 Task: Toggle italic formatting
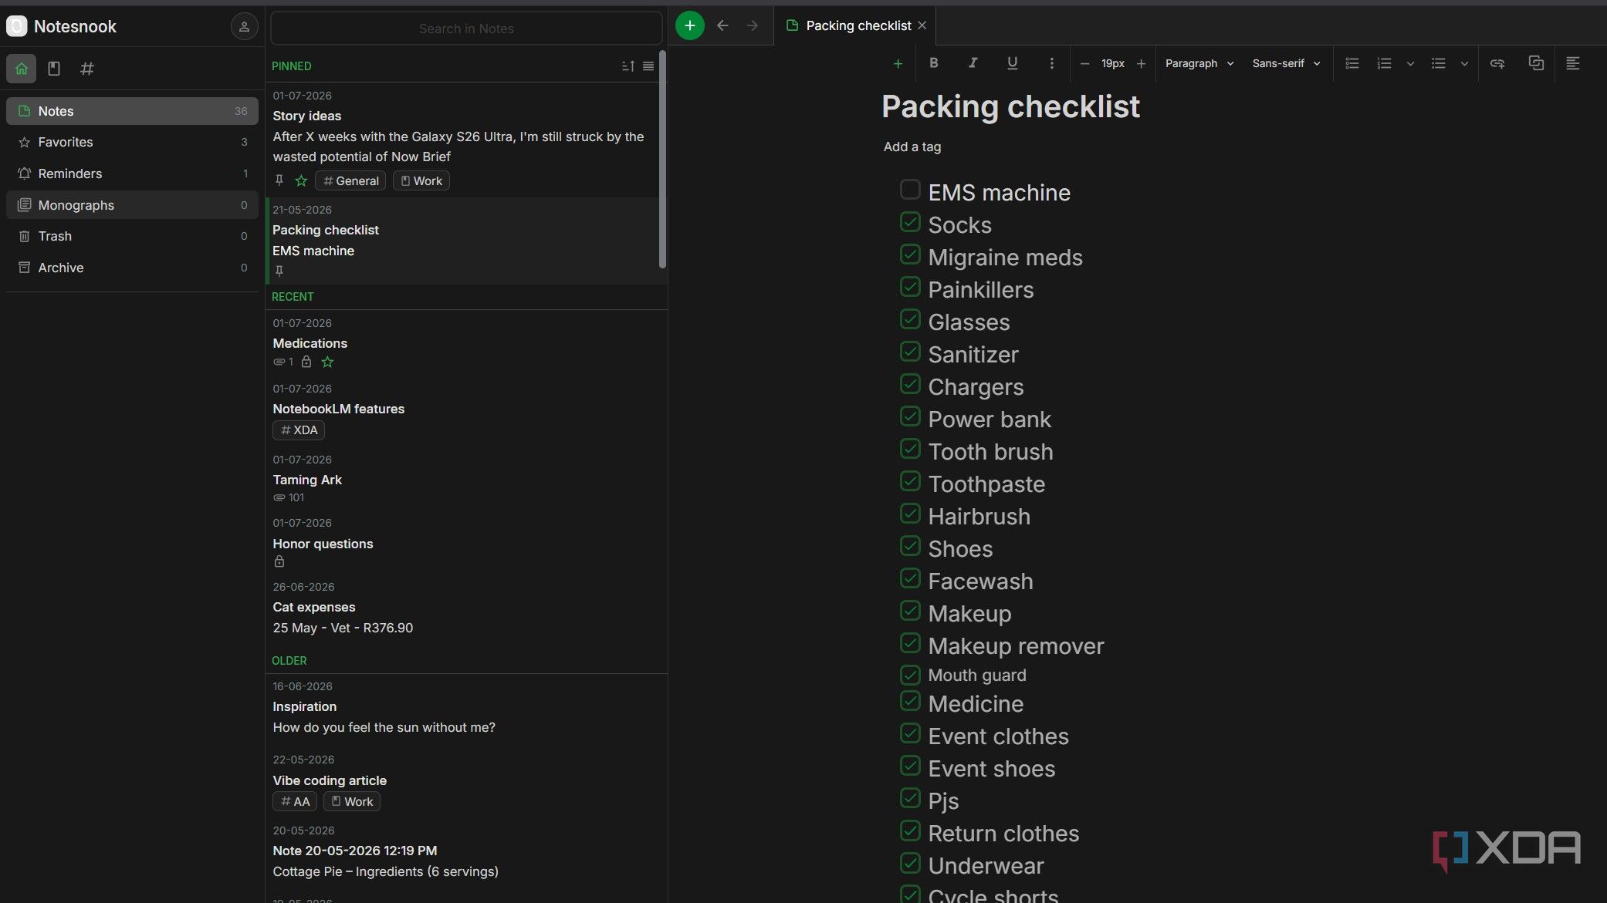[973, 63]
